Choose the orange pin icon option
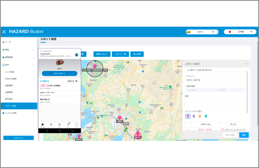Image resolution: width=259 pixels, height=168 pixels. 200,116
